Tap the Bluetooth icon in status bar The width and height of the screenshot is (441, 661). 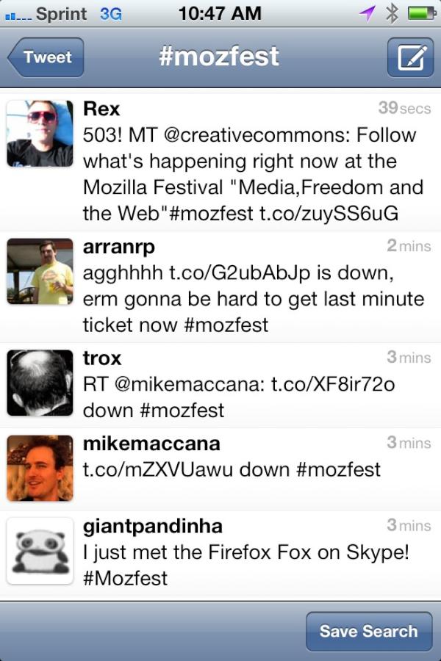tap(392, 13)
